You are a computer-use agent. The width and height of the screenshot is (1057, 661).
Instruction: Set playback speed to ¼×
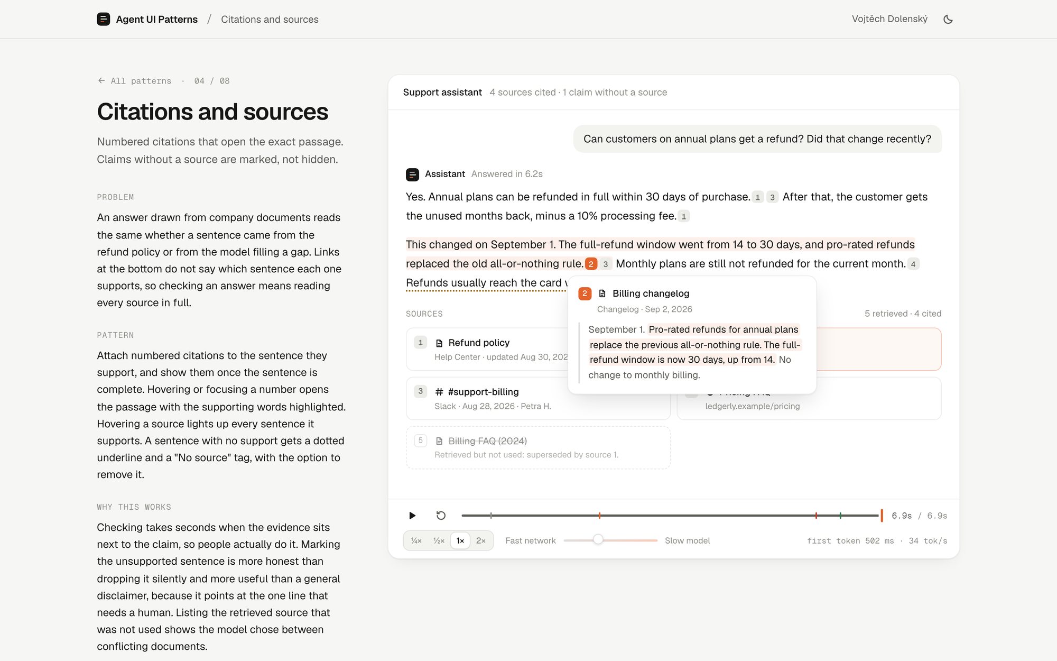pyautogui.click(x=416, y=540)
